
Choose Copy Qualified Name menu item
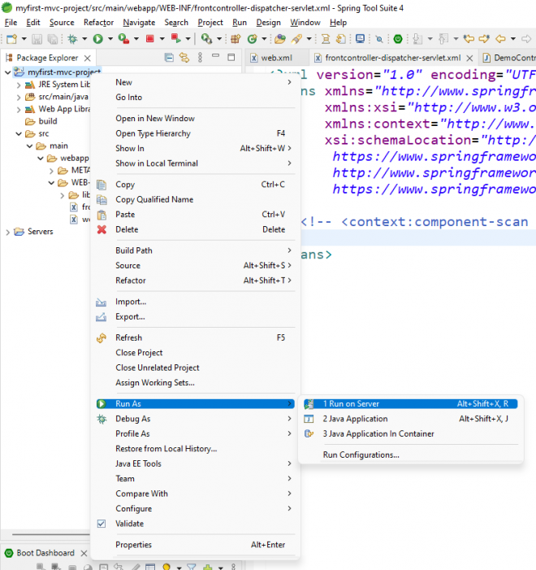196,199
